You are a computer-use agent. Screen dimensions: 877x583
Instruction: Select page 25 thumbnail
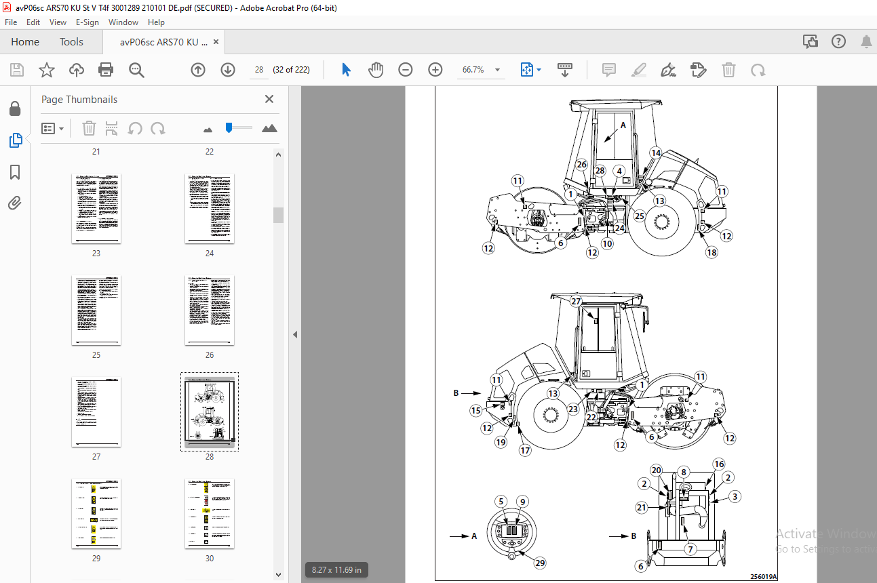tap(96, 310)
